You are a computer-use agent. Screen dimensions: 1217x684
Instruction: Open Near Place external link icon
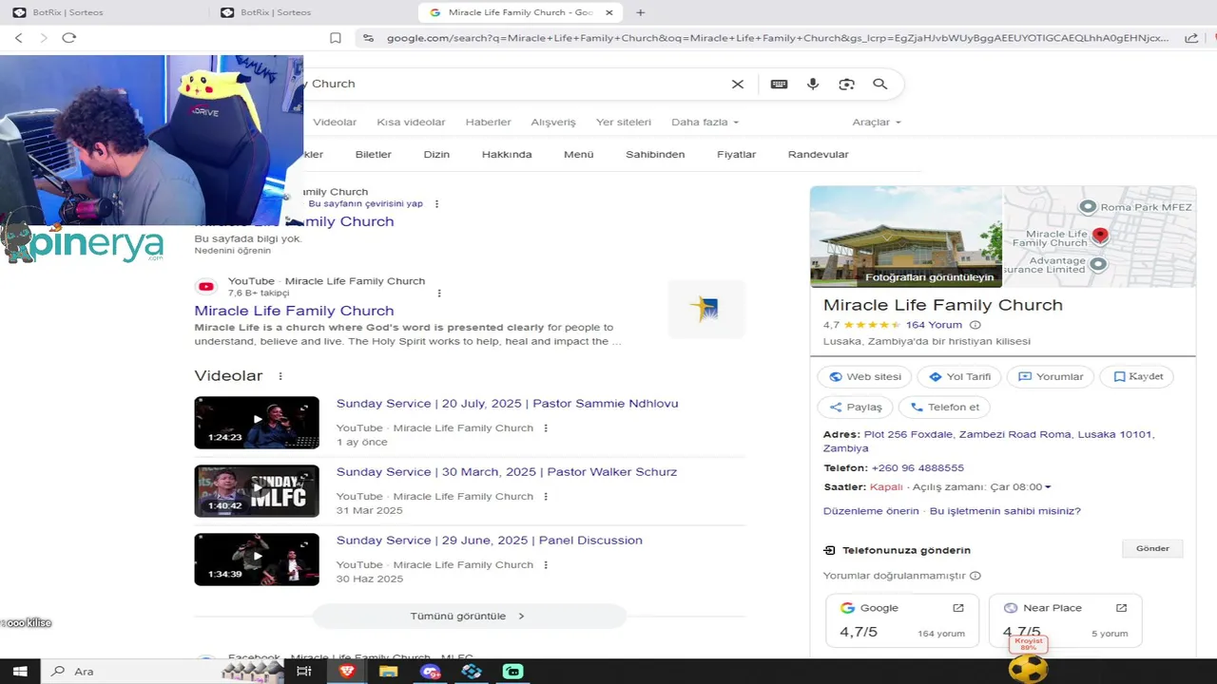[1121, 608]
